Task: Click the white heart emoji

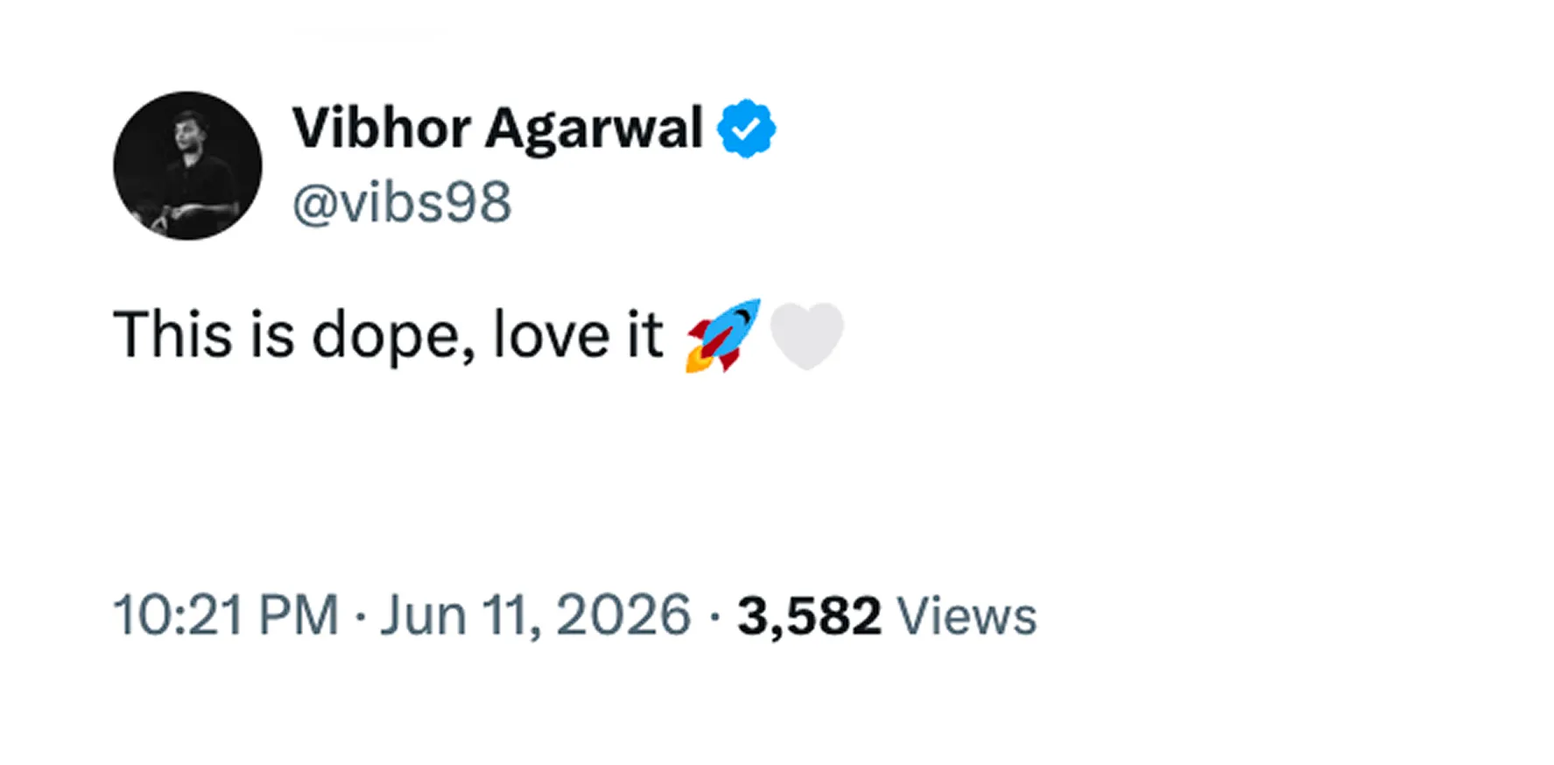Action: tap(806, 337)
